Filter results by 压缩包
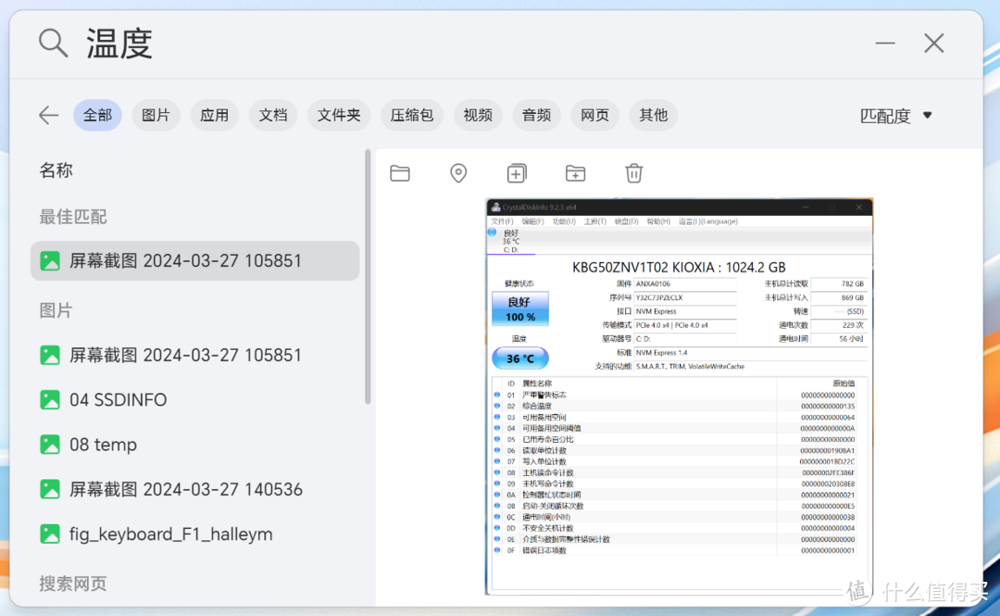Screen dimensions: 1000x616 (411, 116)
